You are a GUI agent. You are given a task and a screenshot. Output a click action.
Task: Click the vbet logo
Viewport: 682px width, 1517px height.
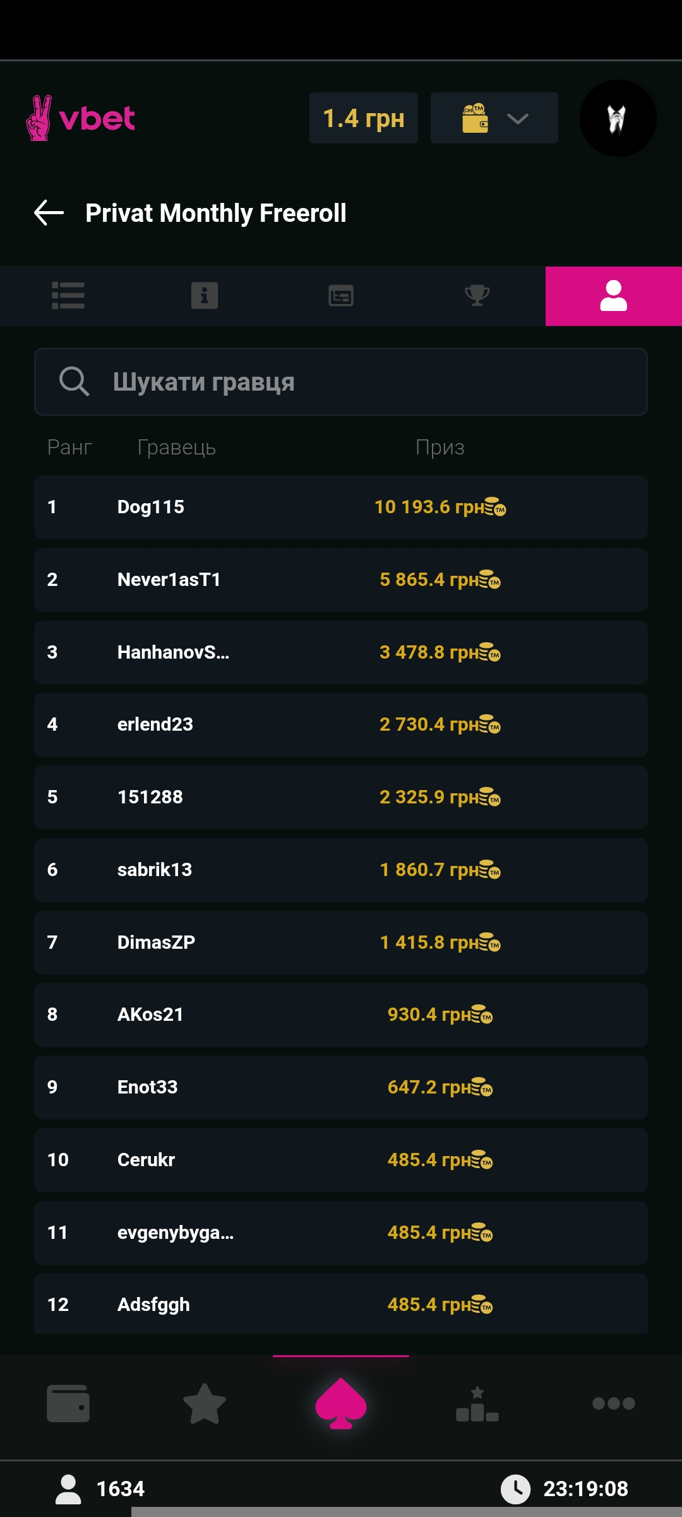pos(81,118)
